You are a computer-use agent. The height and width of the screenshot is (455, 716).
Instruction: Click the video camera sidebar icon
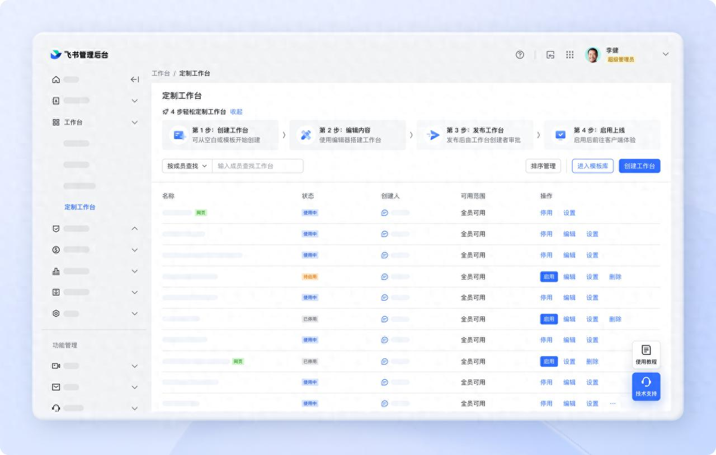tap(56, 366)
